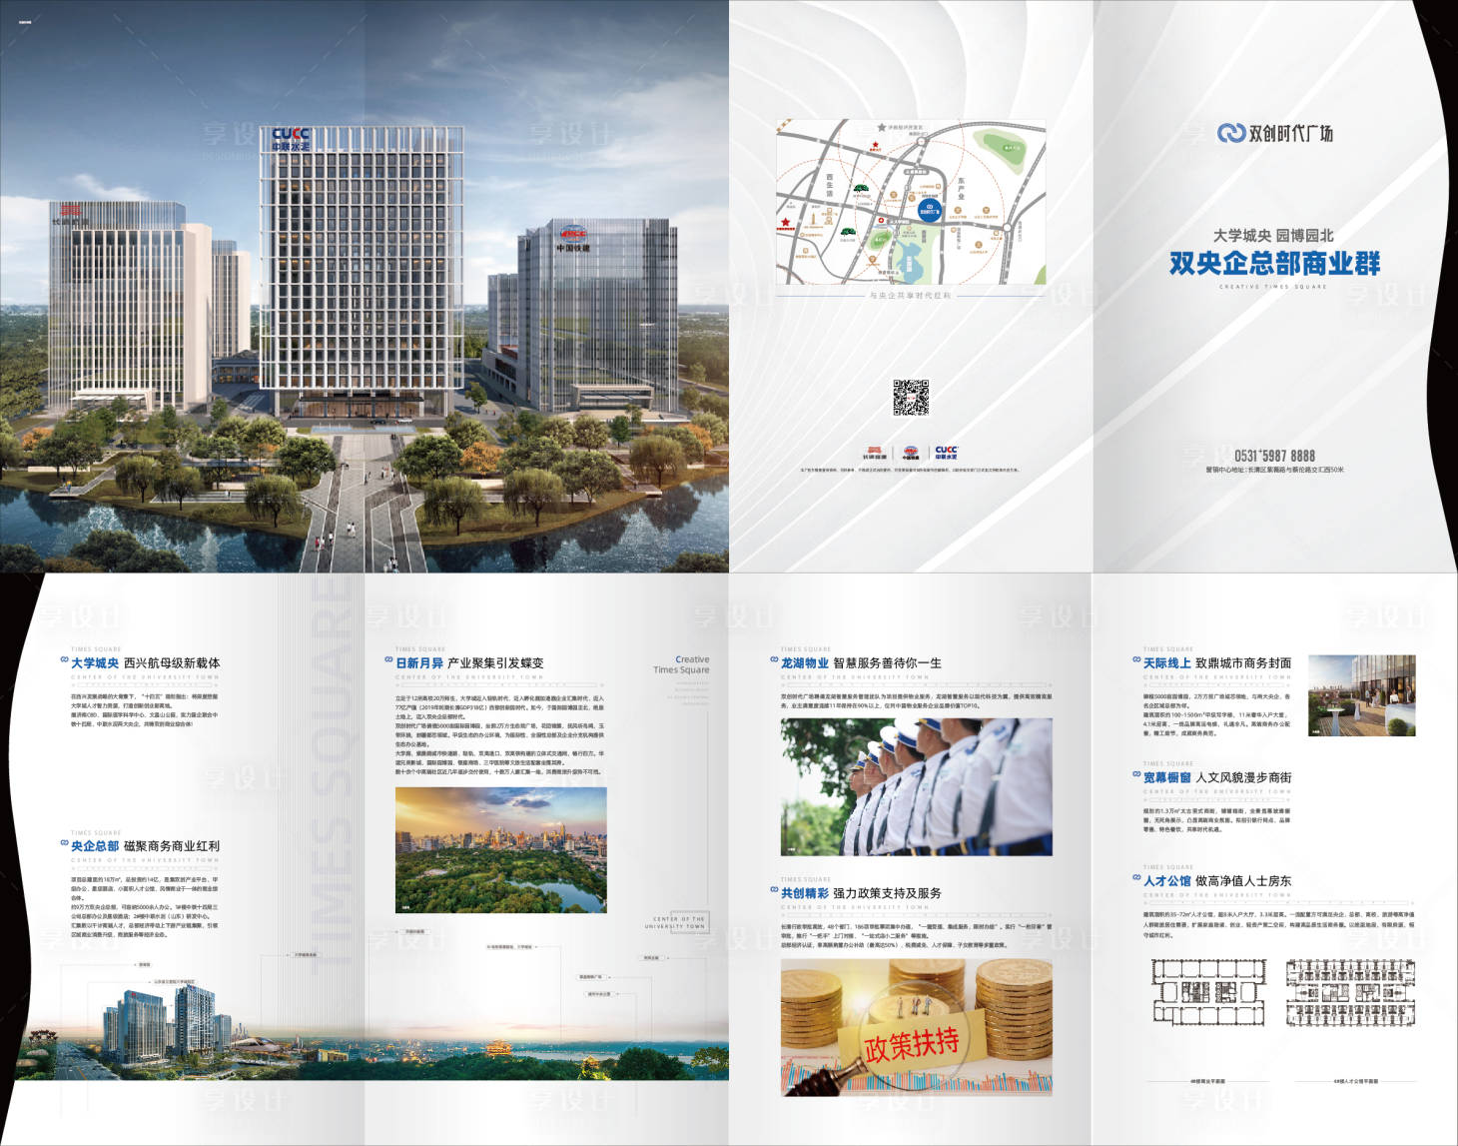Viewport: 1458px width, 1146px height.
Task: Click the blue interlocking-rings logo beside 双创时代广场
Action: (1230, 133)
